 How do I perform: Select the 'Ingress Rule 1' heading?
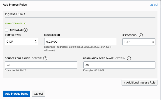click(x=15, y=14)
